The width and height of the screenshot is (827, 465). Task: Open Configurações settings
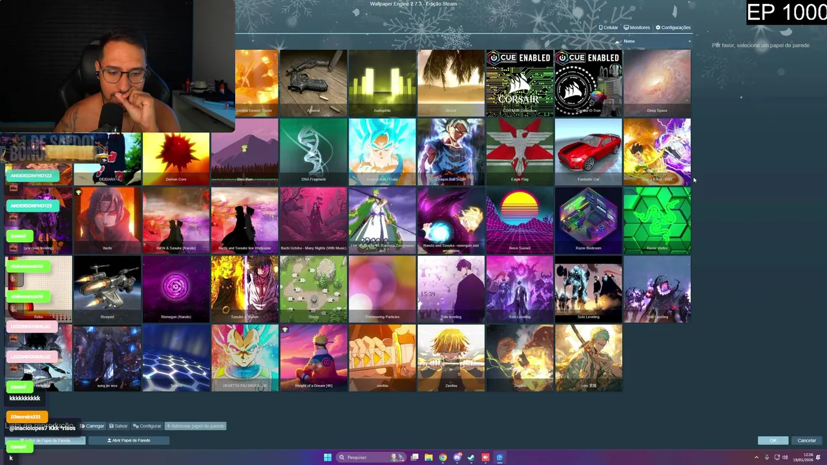pos(673,28)
